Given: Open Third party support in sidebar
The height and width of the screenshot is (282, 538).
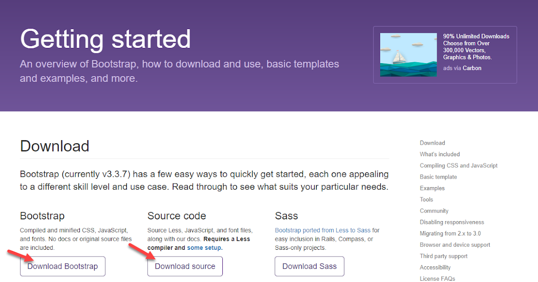Looking at the screenshot, I should 443,256.
